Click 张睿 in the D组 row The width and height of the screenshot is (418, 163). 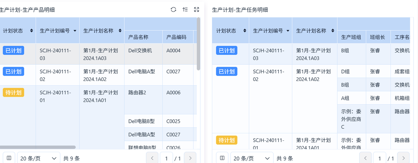click(378, 71)
